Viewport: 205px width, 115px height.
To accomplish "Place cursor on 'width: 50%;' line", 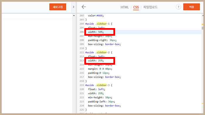I will (x=96, y=32).
